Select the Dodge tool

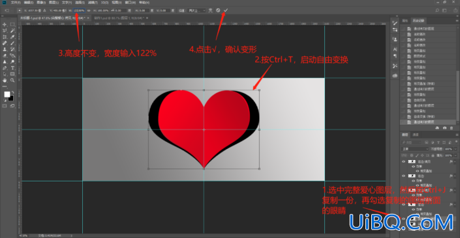pos(12,62)
